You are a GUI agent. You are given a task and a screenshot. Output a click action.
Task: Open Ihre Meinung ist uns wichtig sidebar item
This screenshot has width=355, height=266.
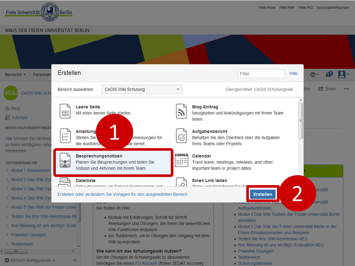tap(44, 226)
